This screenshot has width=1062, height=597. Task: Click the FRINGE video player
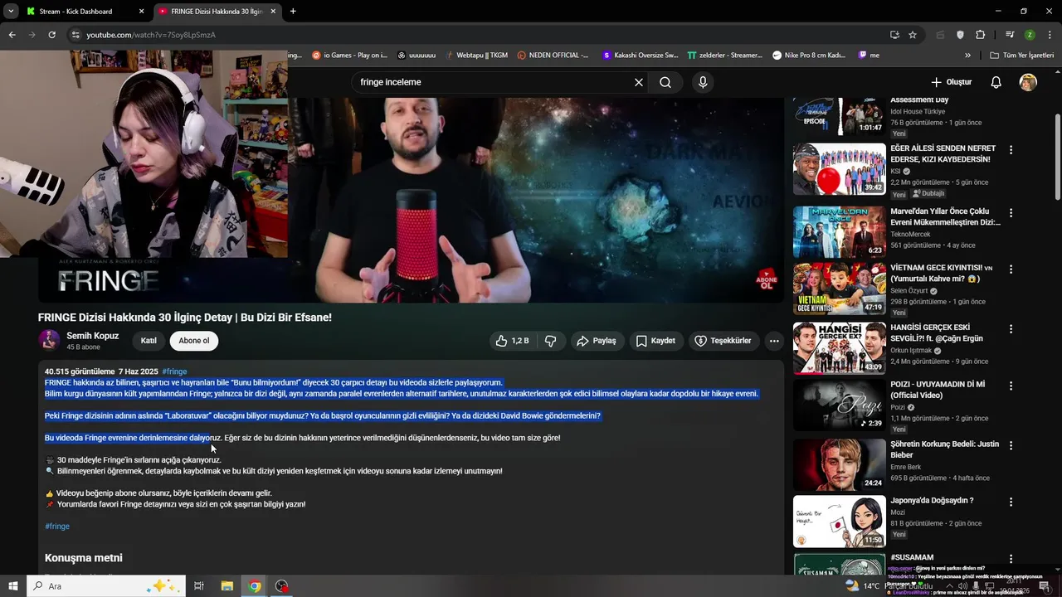pyautogui.click(x=536, y=200)
